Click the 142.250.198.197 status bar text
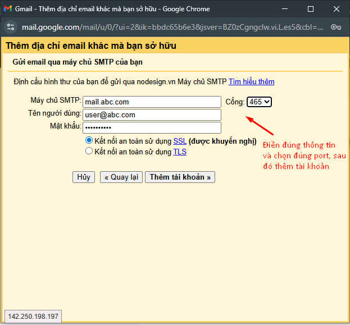 [x=34, y=317]
